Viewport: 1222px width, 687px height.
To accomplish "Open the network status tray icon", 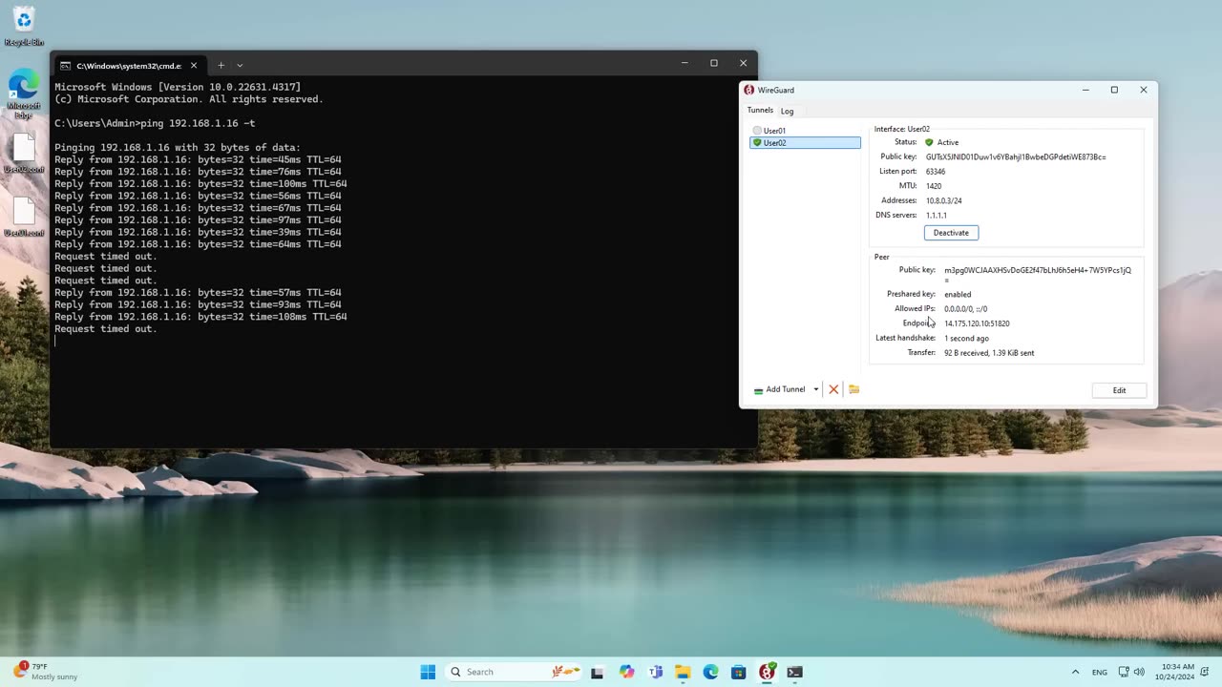I will pyautogui.click(x=1124, y=672).
